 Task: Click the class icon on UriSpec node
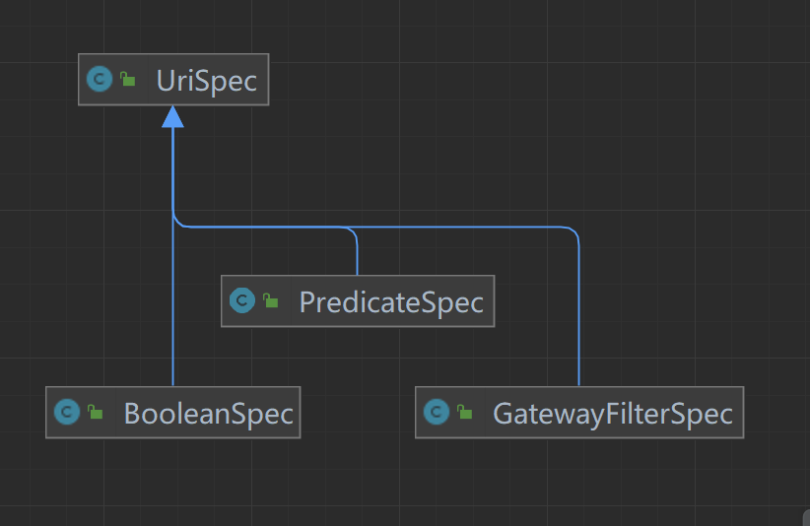[x=100, y=80]
